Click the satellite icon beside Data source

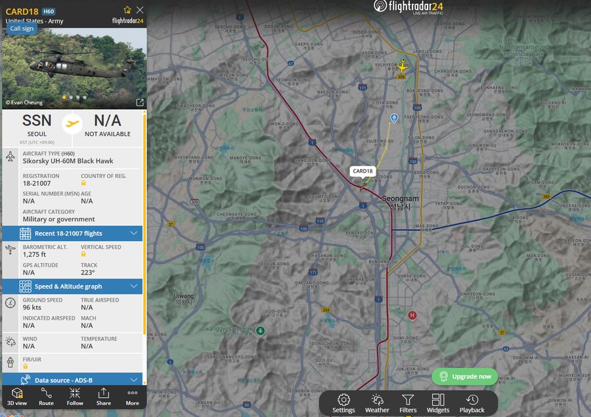click(25, 380)
